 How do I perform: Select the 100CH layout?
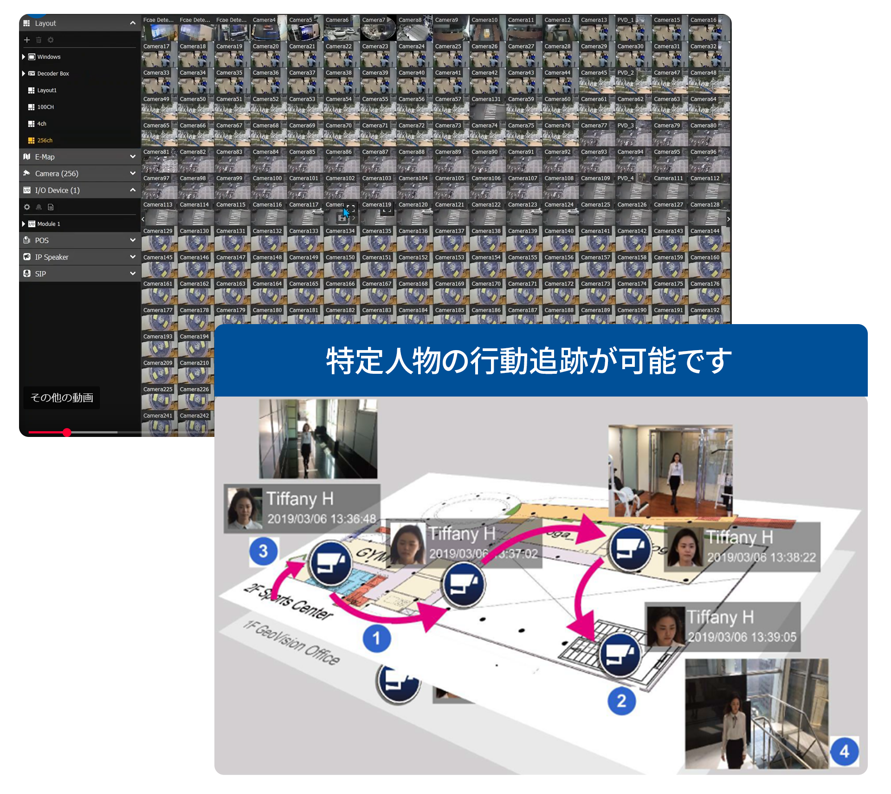pos(45,107)
